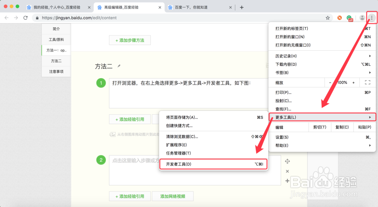The height and width of the screenshot is (207, 378).
Task: Click 添加网络视频 button
Action: [x=173, y=196]
